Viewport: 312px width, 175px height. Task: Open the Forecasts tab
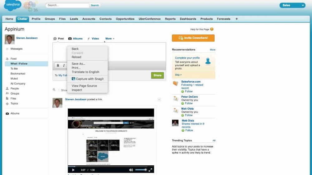tap(223, 19)
